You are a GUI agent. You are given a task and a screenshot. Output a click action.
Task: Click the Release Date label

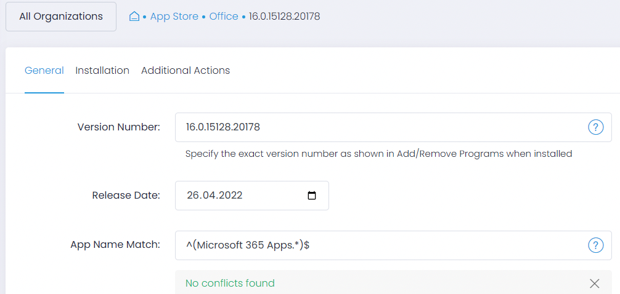126,196
